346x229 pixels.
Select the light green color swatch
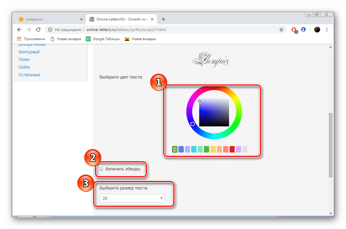(175, 149)
